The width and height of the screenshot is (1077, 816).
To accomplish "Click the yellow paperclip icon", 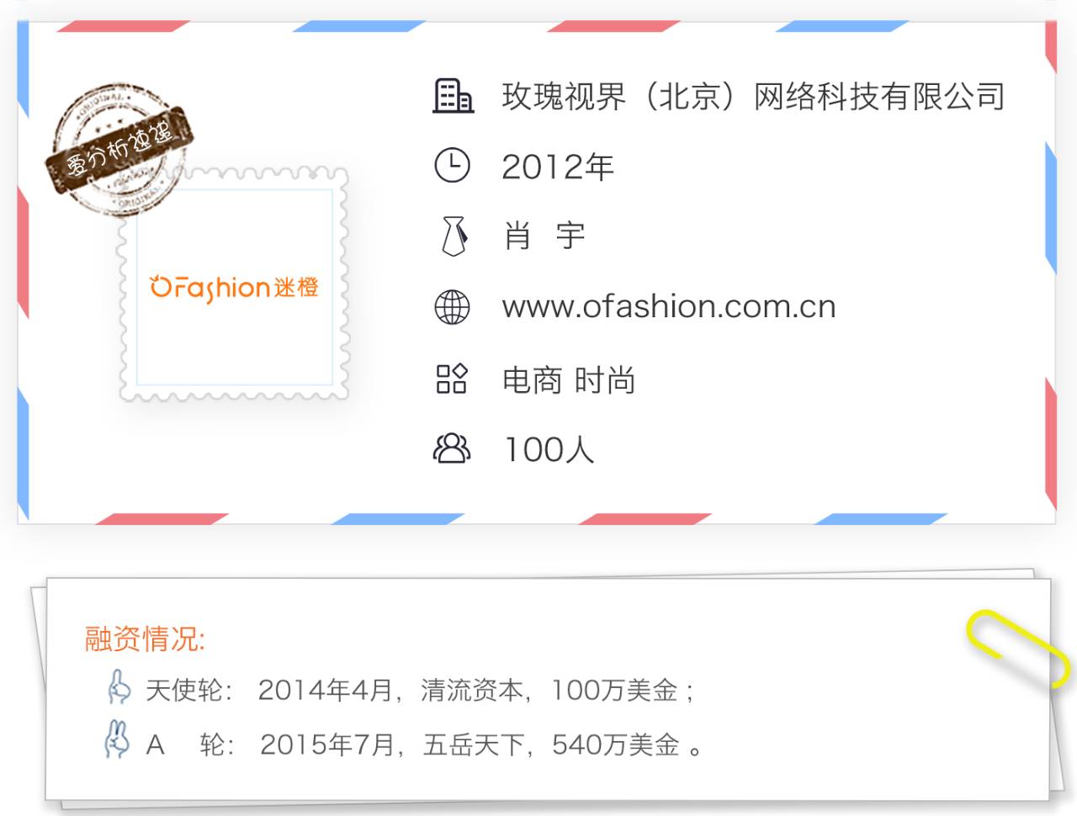I will coord(1018,649).
